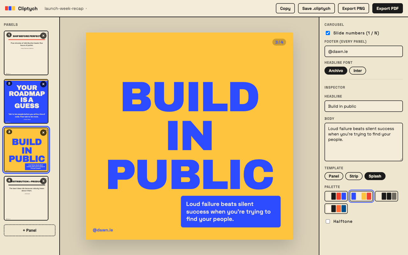408x255 pixels.
Task: Click the blue body text box on canvas
Action: click(x=231, y=212)
